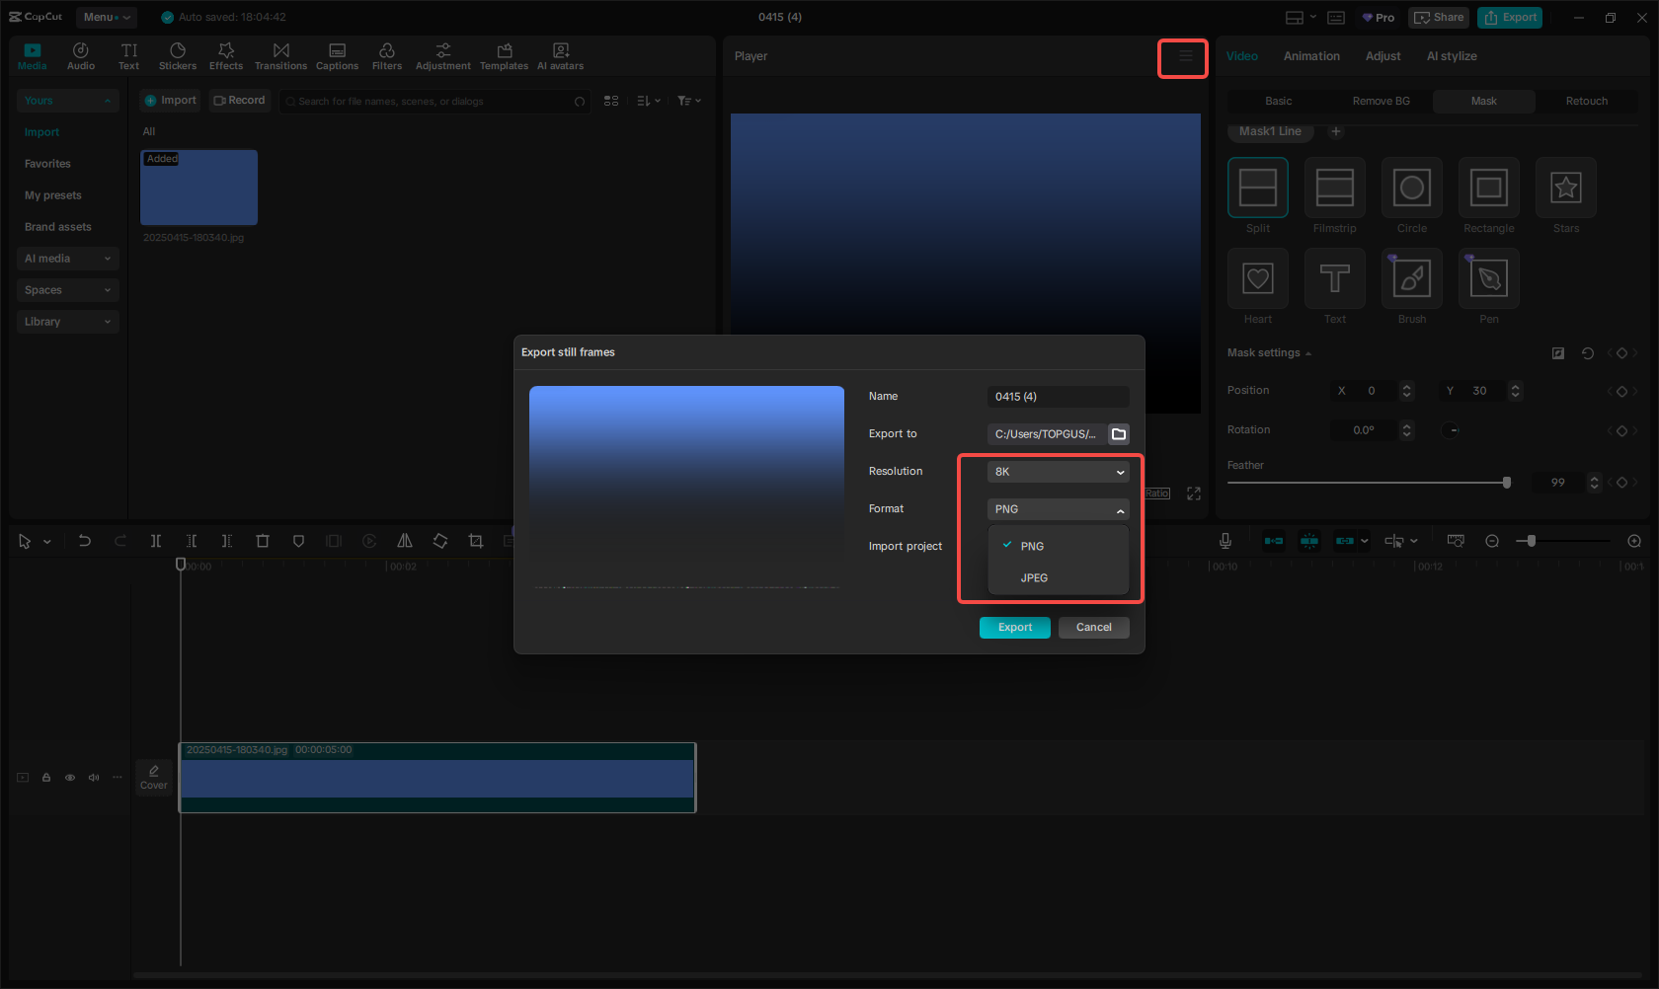Select the Transitions panel
The height and width of the screenshot is (989, 1659).
pyautogui.click(x=281, y=55)
